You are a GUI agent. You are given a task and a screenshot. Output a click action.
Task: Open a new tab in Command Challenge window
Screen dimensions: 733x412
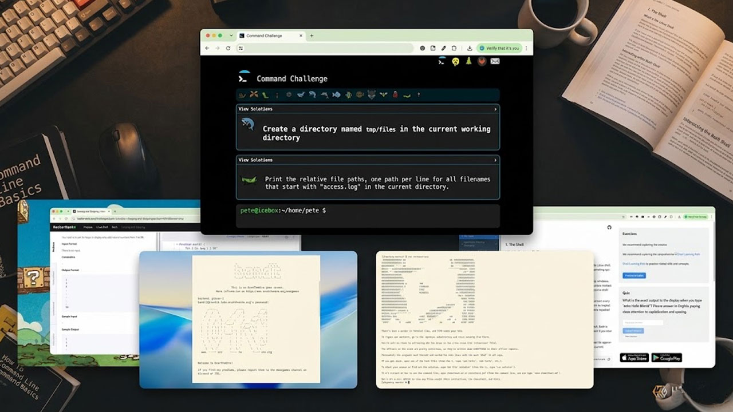coord(312,35)
